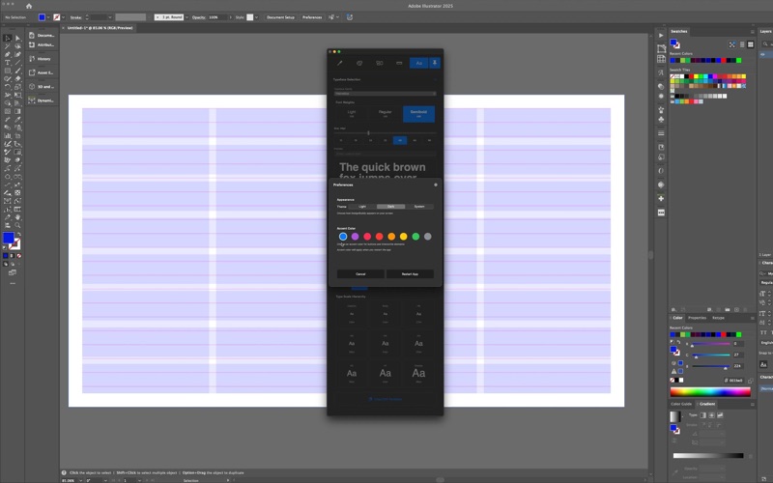Switch to the Gradient tab
The width and height of the screenshot is (773, 483).
point(707,404)
